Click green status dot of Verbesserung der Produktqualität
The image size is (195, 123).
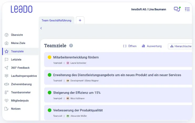(49, 110)
